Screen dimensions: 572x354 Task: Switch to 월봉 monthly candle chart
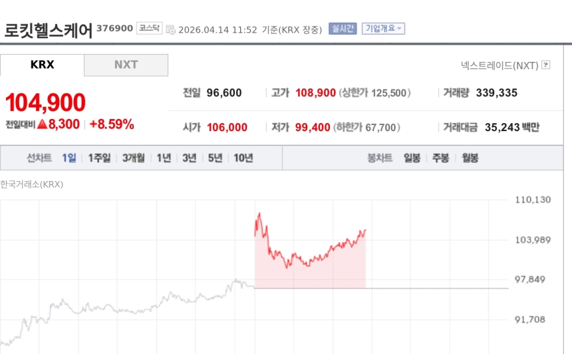pyautogui.click(x=470, y=158)
